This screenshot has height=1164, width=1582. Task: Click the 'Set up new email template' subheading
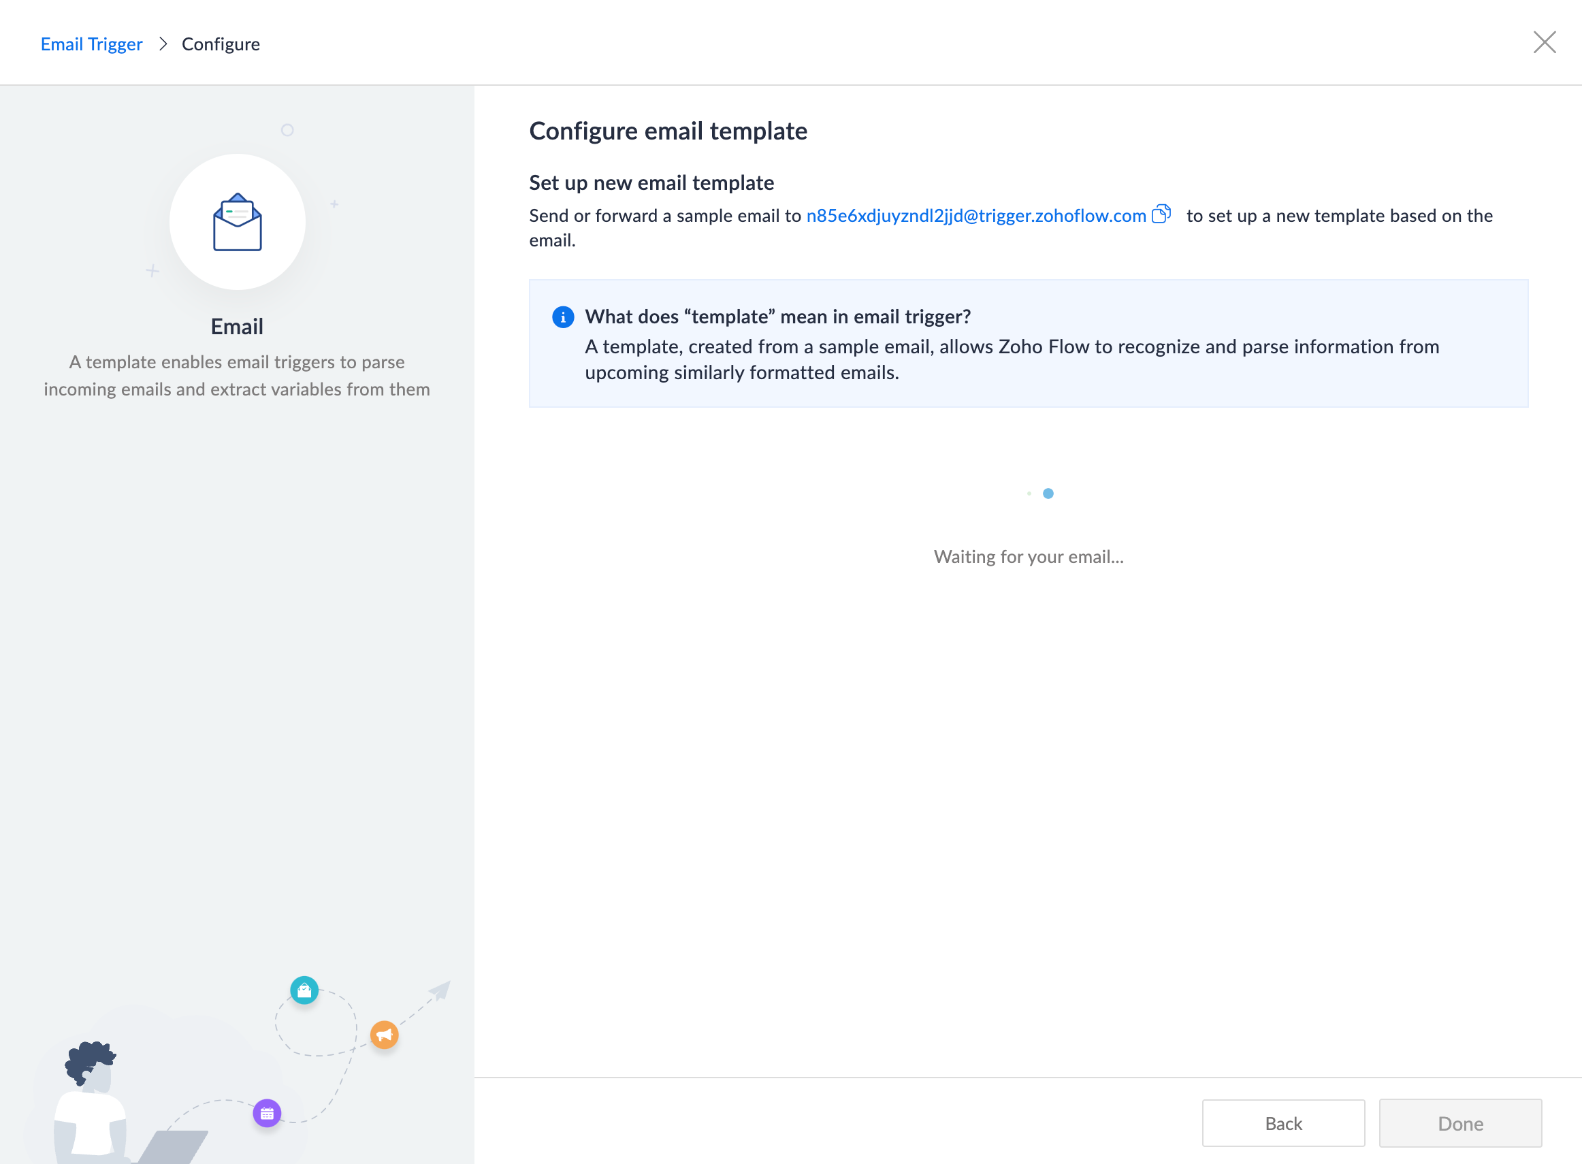[x=651, y=183]
